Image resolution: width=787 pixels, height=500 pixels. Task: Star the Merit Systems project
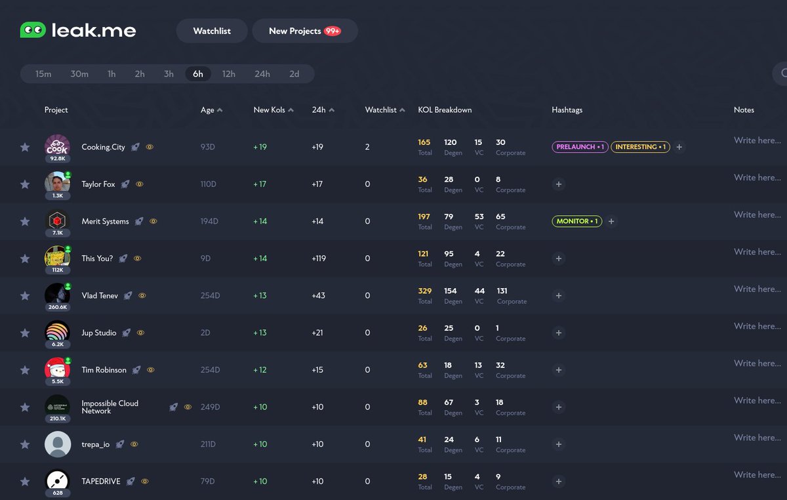click(x=25, y=221)
